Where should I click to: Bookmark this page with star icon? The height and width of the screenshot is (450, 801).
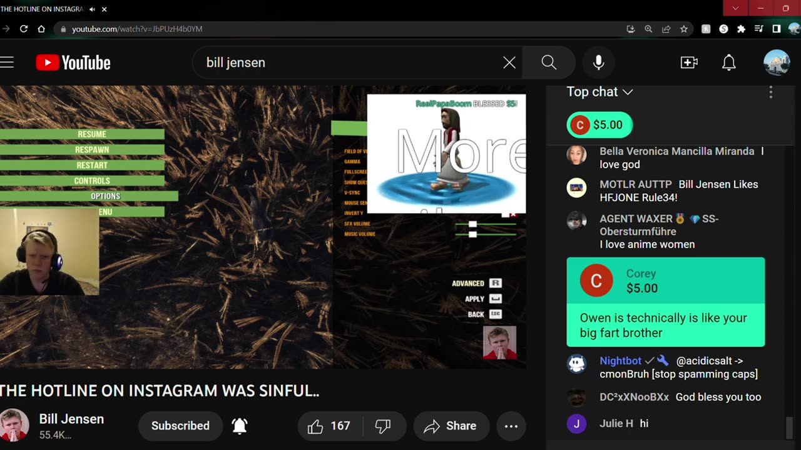click(x=684, y=29)
